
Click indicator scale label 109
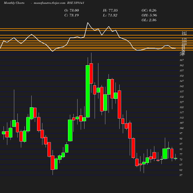pyautogui.click(x=184, y=41)
